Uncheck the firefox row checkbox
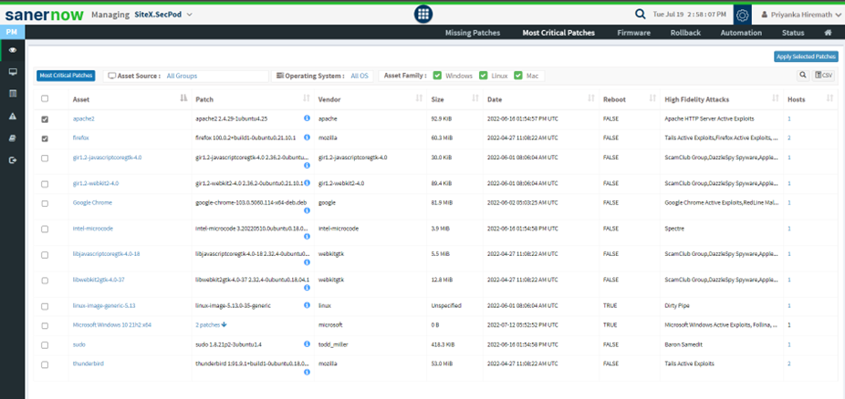Screen dimensions: 845x399 point(45,138)
